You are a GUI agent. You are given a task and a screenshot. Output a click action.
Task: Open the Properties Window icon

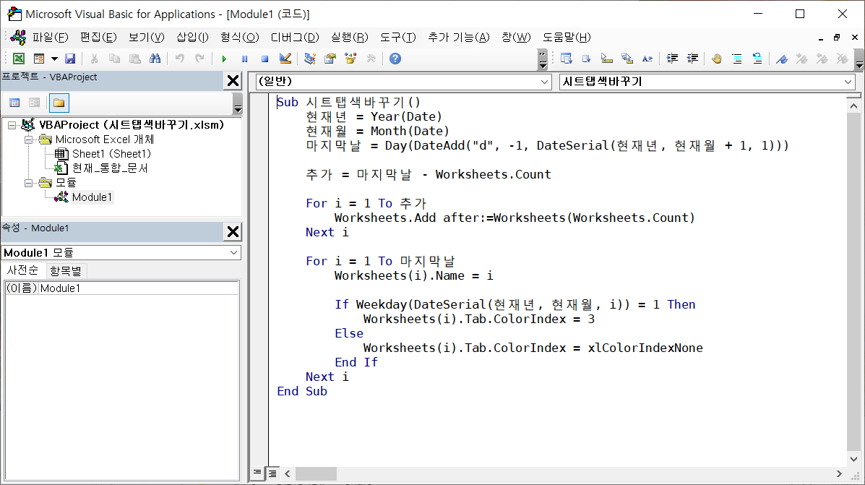(x=330, y=59)
